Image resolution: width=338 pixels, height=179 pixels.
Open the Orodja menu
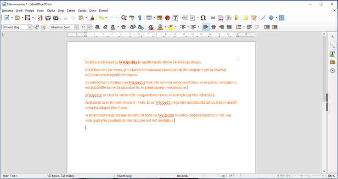(x=82, y=11)
